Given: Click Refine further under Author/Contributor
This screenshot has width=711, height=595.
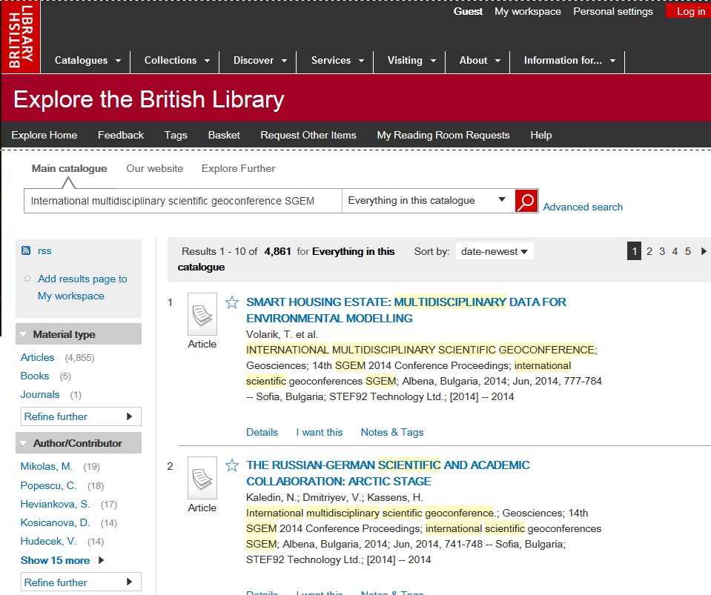Looking at the screenshot, I should click(x=81, y=582).
